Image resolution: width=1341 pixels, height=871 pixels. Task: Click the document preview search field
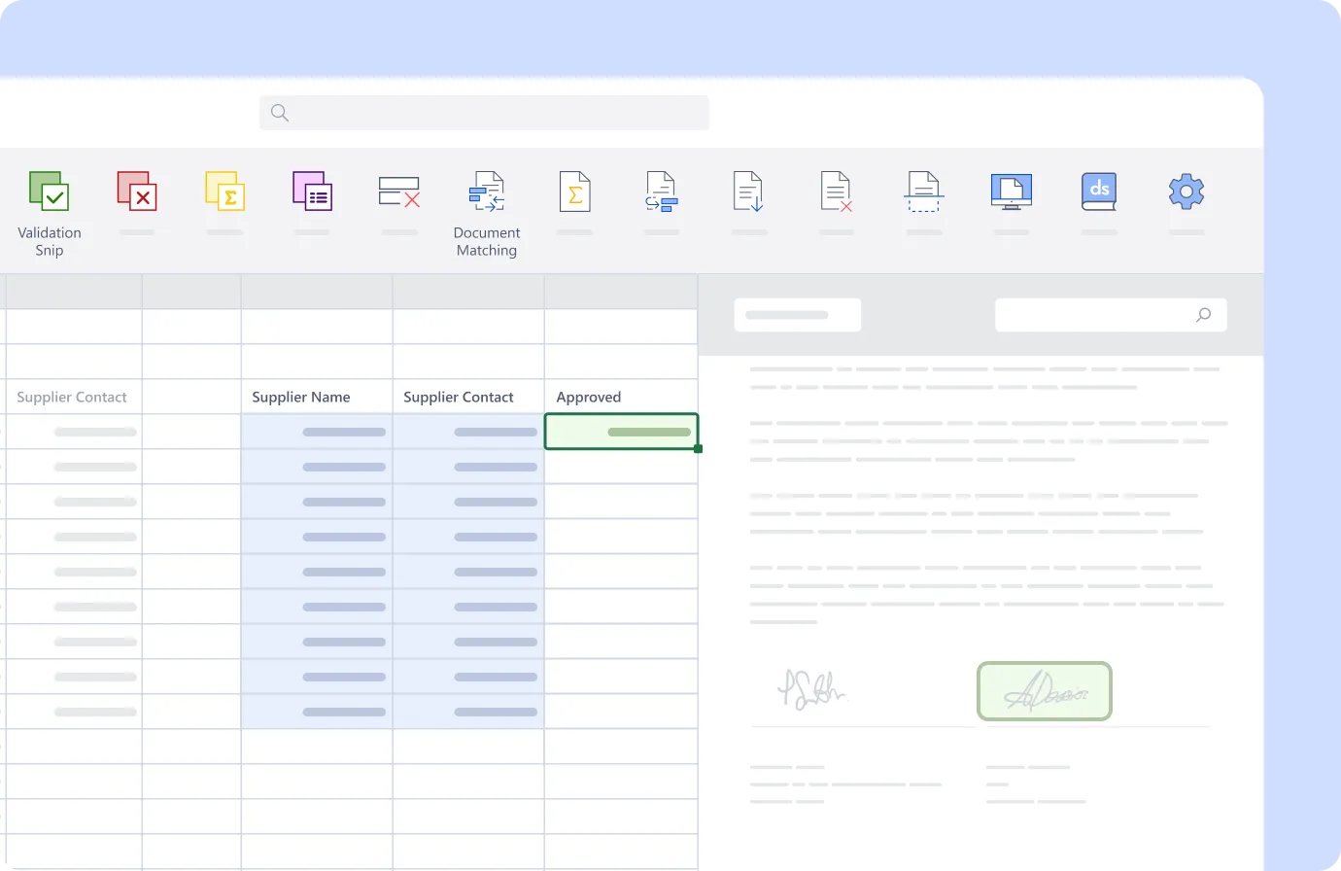[x=1110, y=314]
